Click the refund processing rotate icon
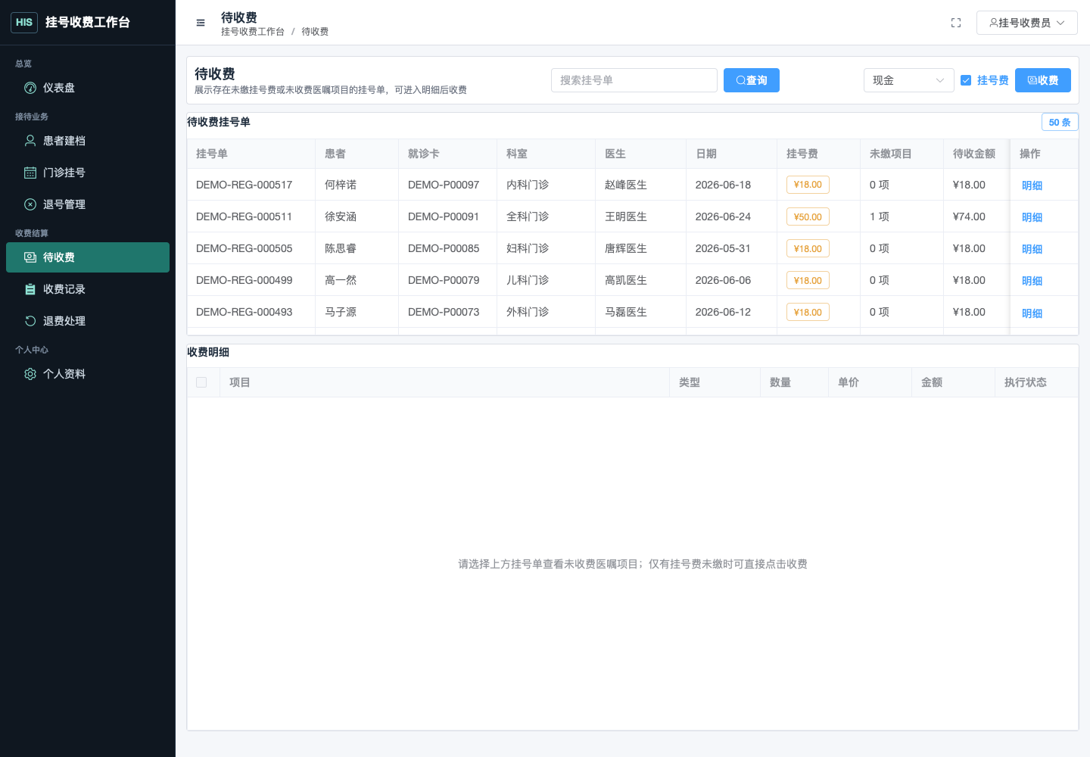 (30, 321)
